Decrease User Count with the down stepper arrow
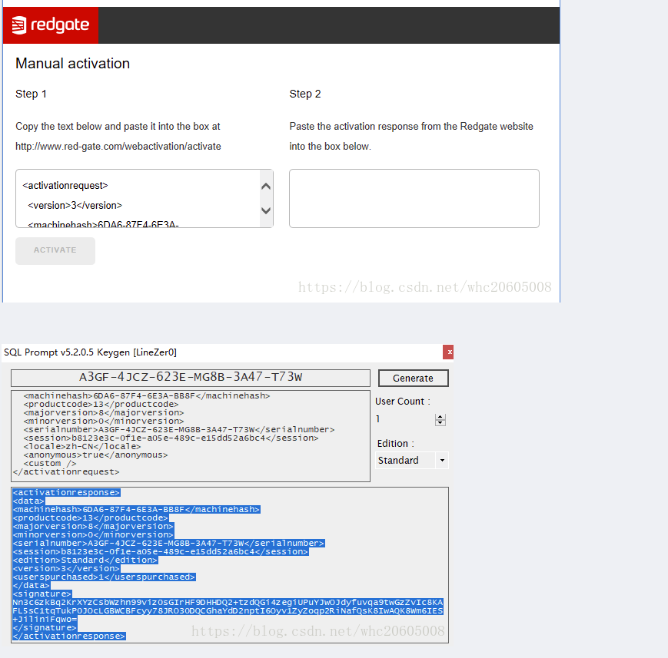The width and height of the screenshot is (668, 658). 439,423
